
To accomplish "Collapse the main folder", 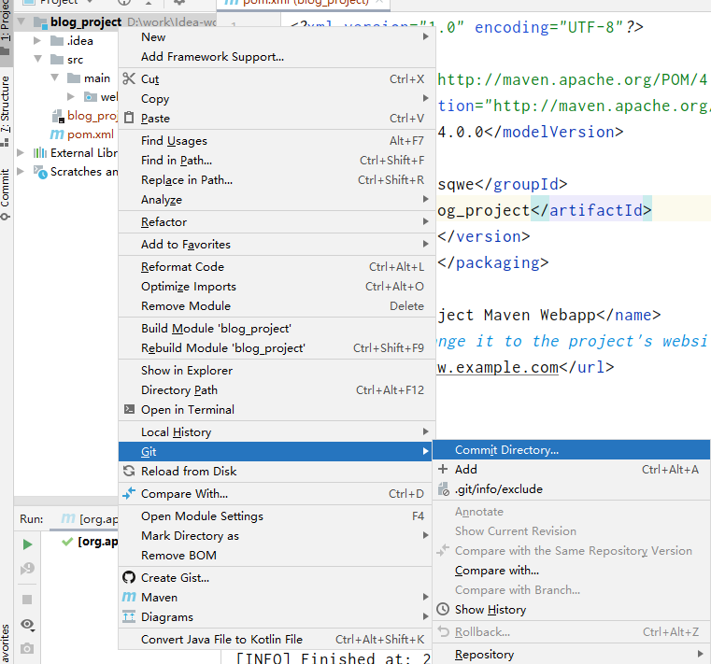I will [x=55, y=78].
